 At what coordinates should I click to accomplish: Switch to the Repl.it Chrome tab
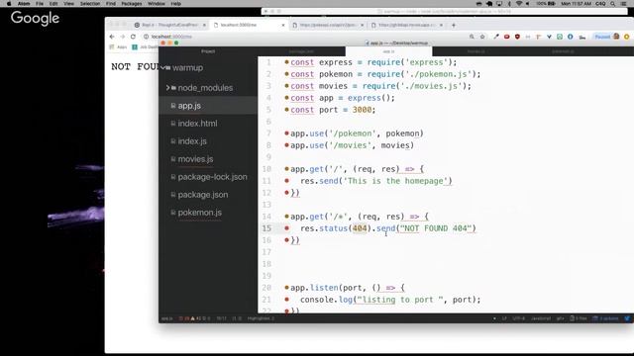click(169, 25)
